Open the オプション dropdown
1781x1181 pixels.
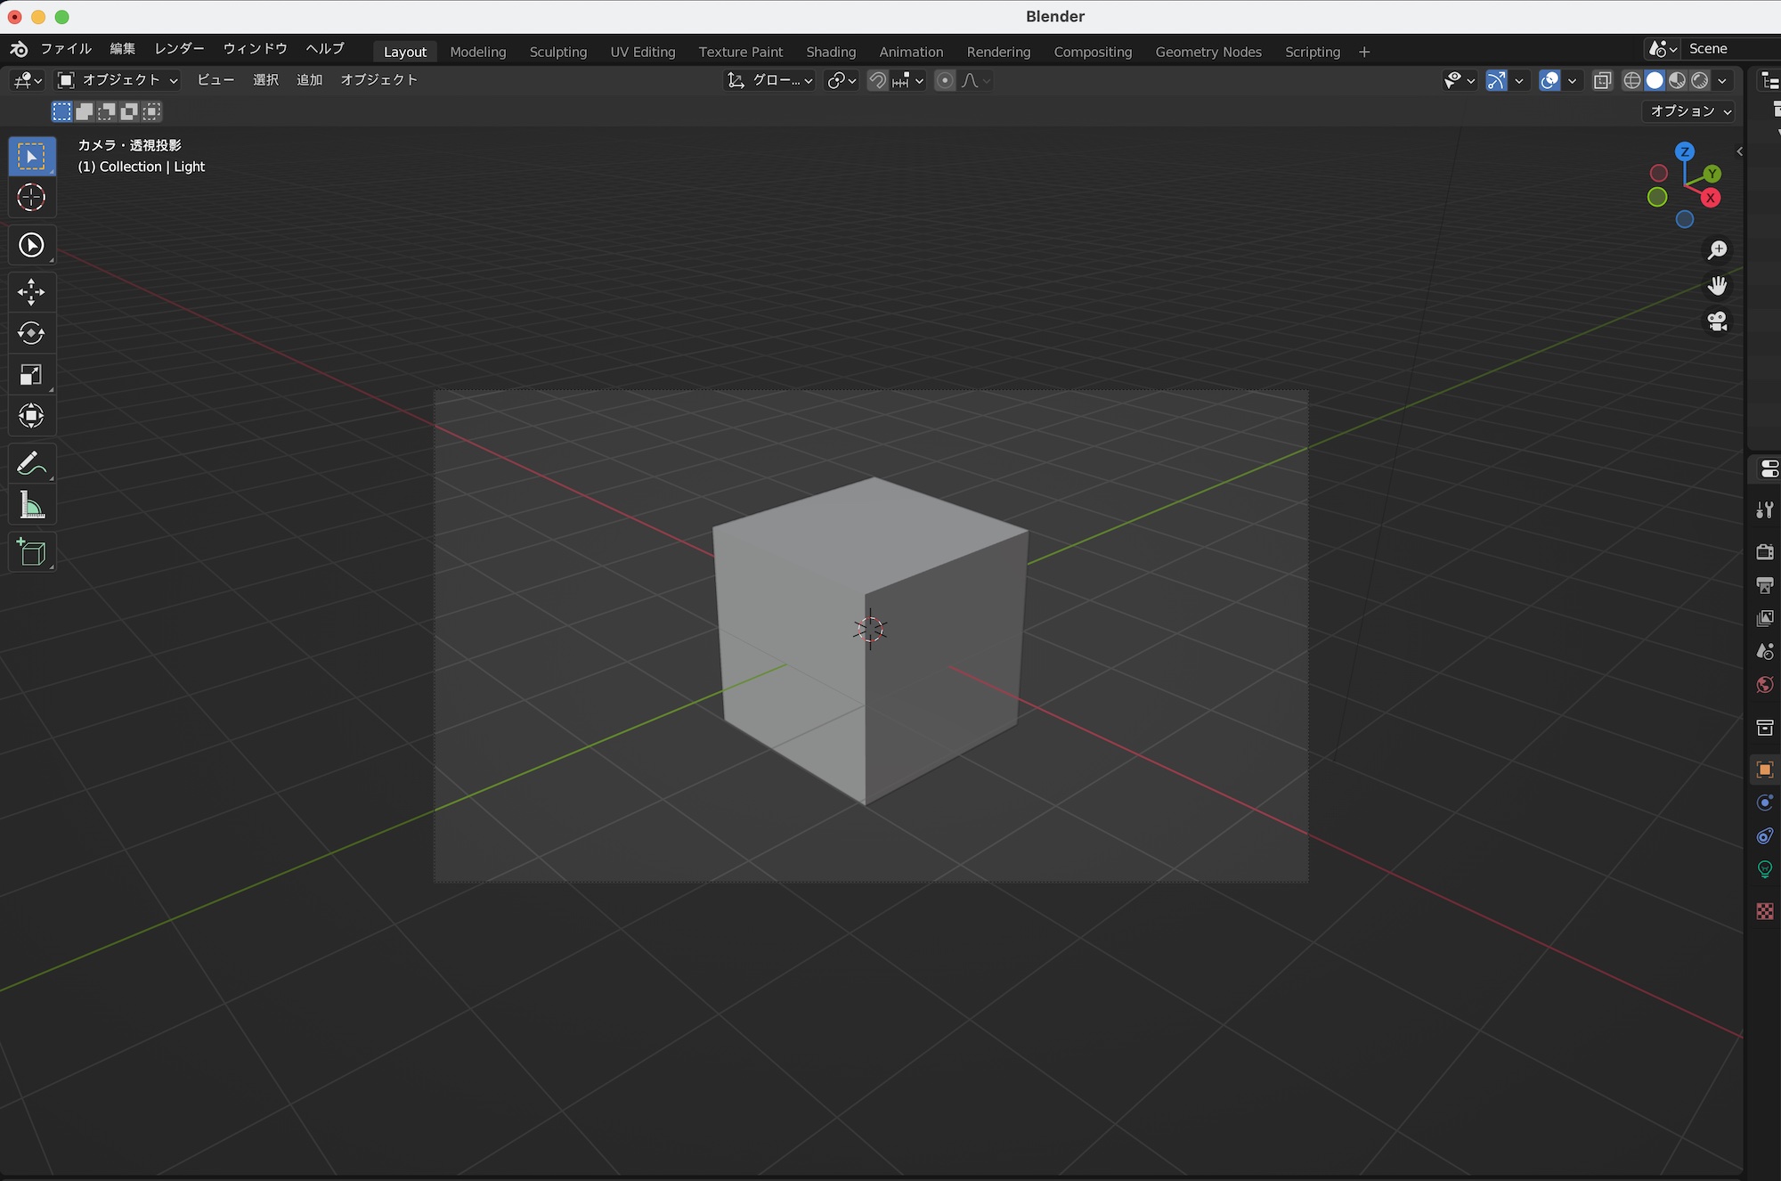1689,111
